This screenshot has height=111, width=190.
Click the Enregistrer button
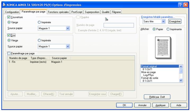175,21
